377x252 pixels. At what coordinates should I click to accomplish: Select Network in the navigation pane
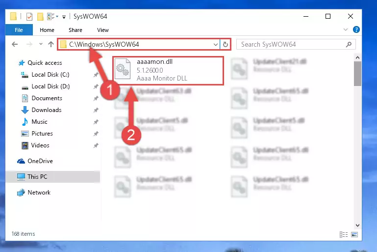pos(39,193)
